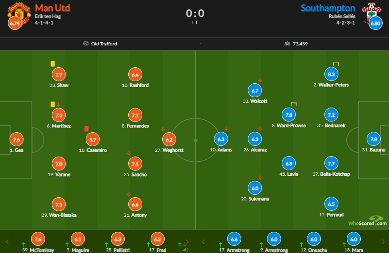Click Walker-Peters' goalpost miss icon
Screen dimensions: 389x253
pos(336,63)
